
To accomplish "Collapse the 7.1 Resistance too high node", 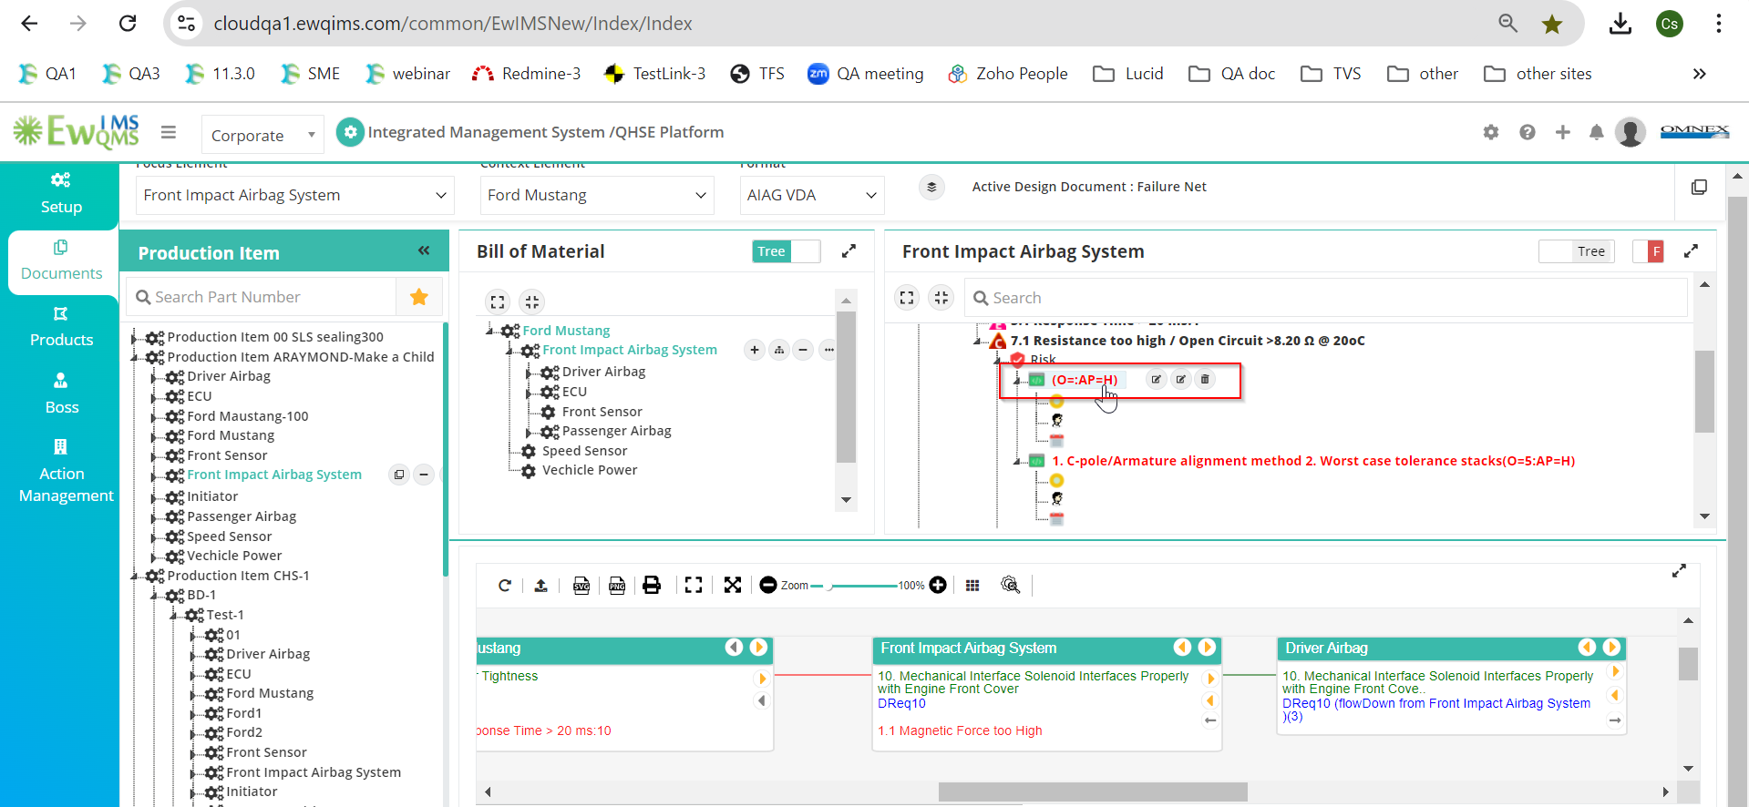I will (978, 341).
